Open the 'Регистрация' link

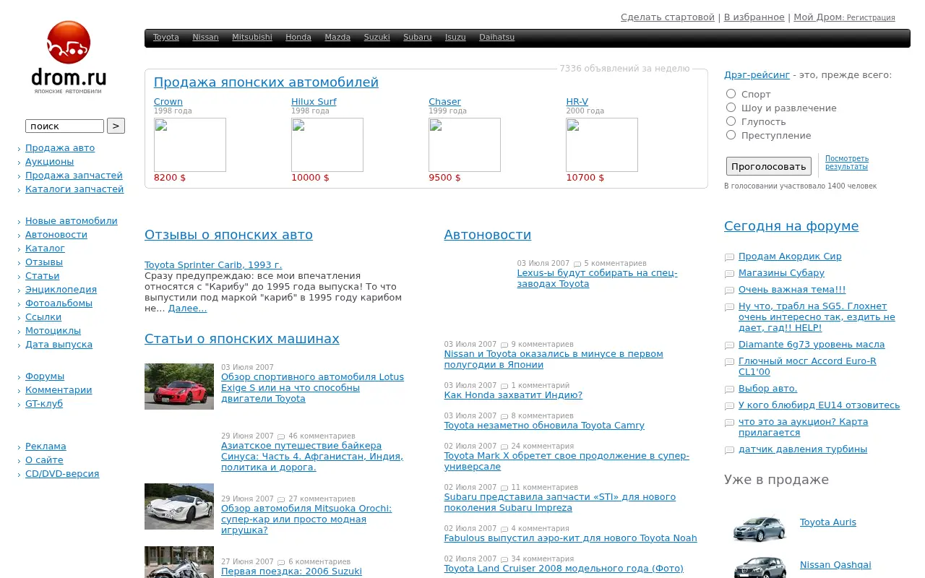tap(871, 18)
